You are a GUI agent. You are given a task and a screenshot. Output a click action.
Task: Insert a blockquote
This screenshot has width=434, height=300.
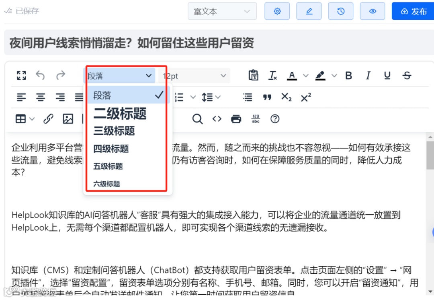tap(267, 97)
